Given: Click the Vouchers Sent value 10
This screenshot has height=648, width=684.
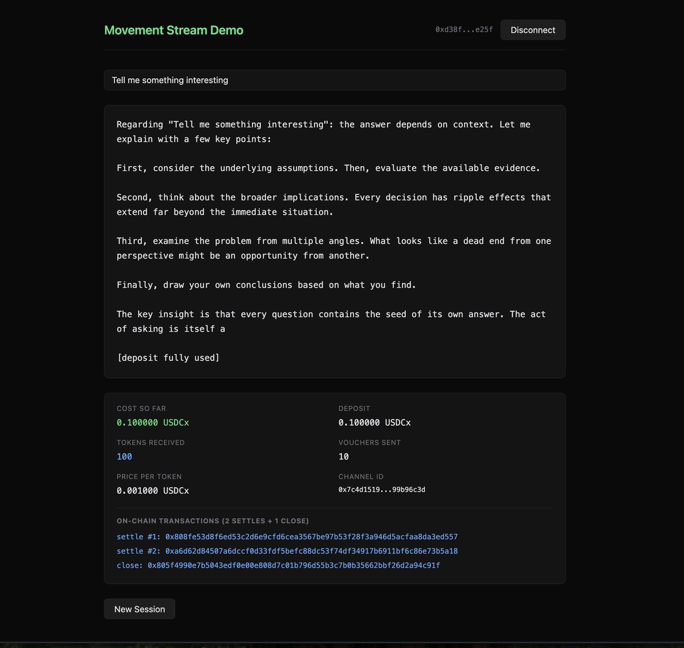Looking at the screenshot, I should coord(344,457).
